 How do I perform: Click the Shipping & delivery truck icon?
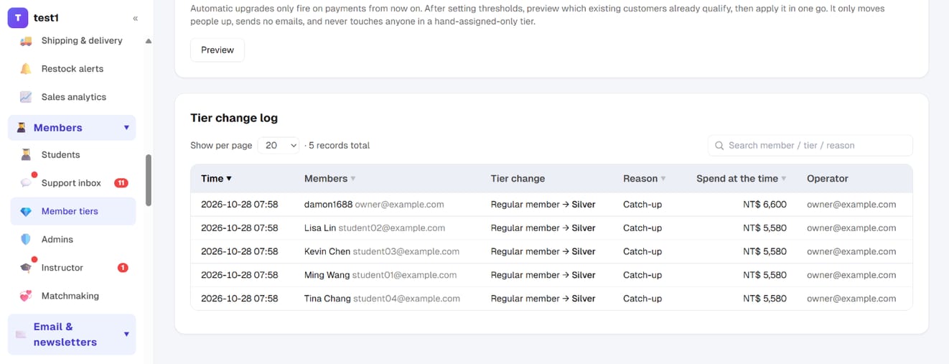point(26,41)
